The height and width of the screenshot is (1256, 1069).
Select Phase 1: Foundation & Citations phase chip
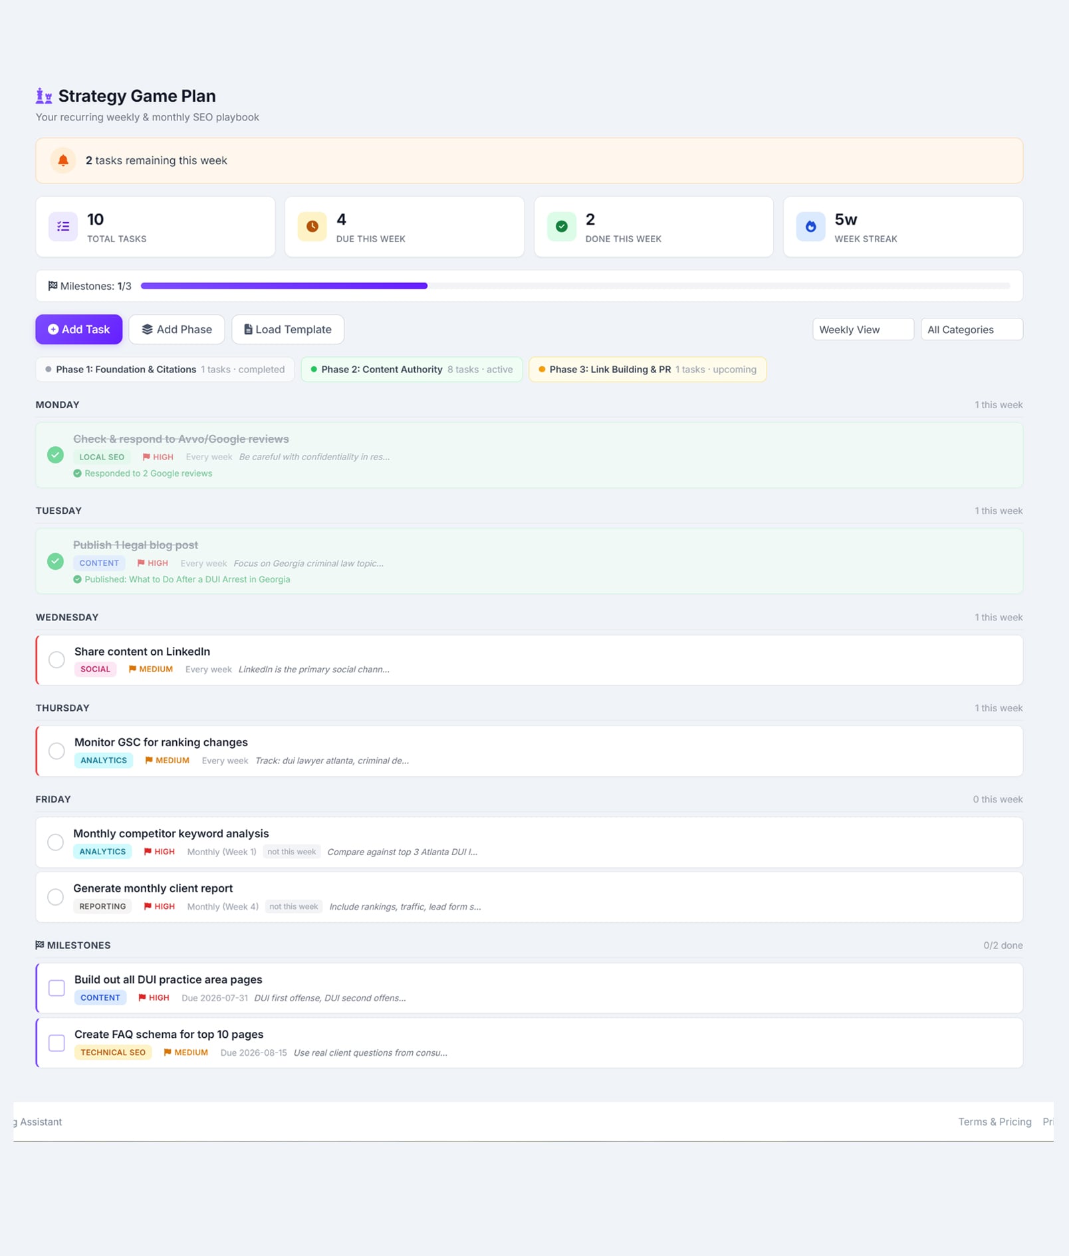[x=165, y=370]
